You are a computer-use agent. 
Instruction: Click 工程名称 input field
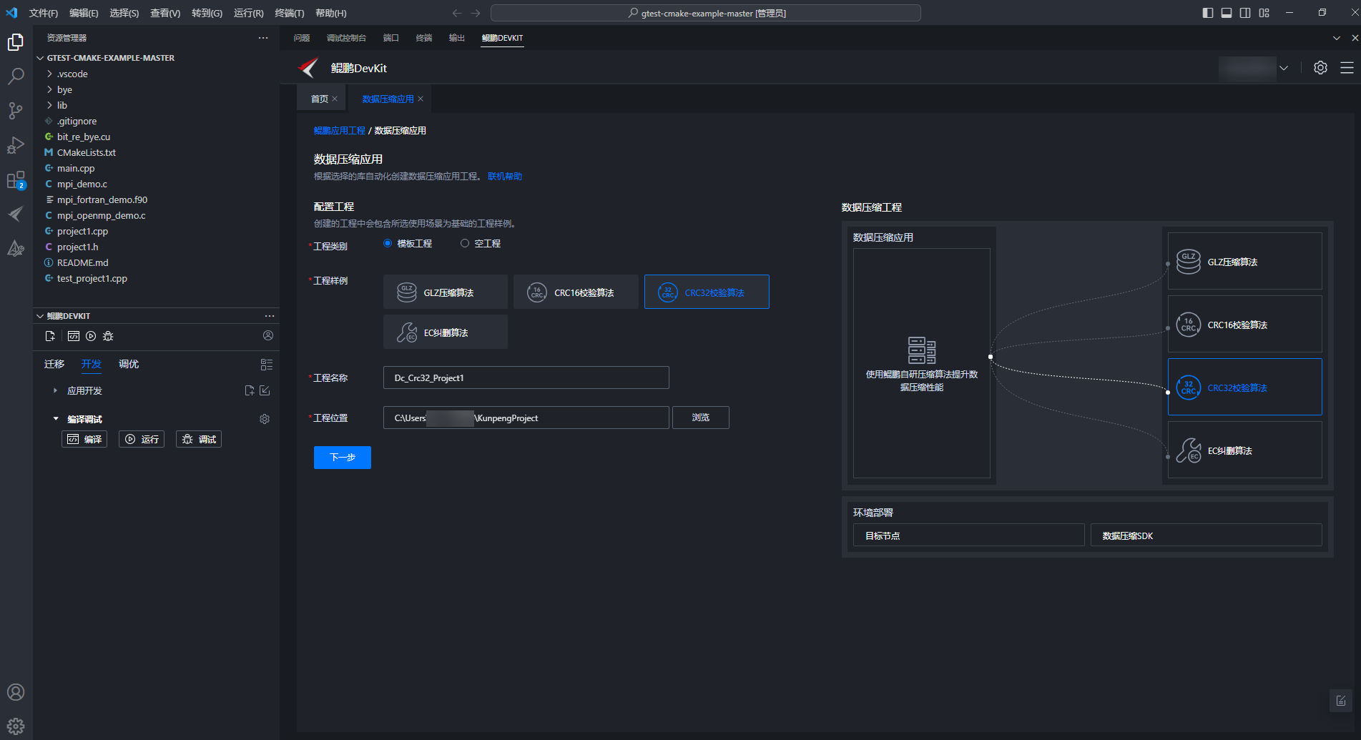pyautogui.click(x=526, y=378)
